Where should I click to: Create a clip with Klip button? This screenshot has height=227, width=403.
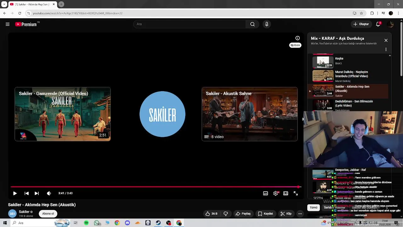pyautogui.click(x=286, y=214)
